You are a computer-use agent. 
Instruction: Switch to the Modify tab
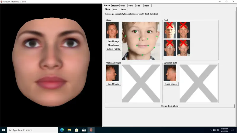click(115, 6)
